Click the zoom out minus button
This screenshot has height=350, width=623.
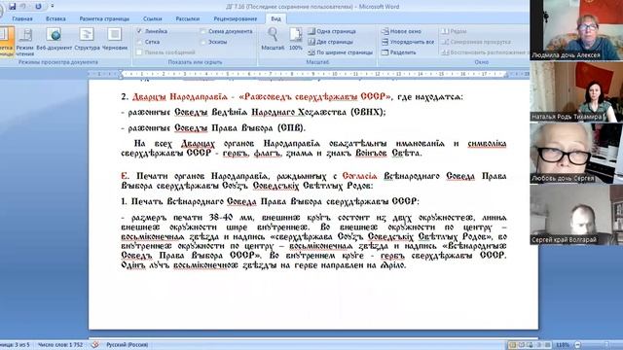pos(577,345)
